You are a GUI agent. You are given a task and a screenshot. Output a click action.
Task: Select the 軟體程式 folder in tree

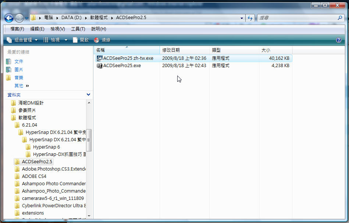click(x=27, y=118)
